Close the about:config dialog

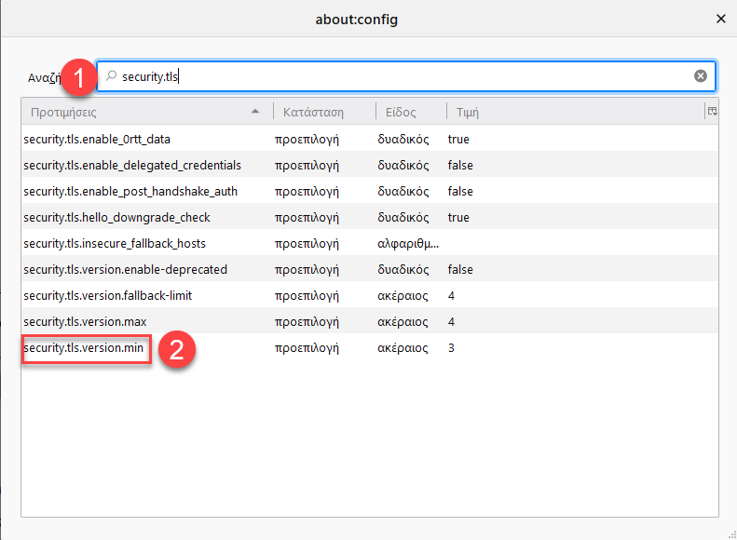[x=720, y=19]
